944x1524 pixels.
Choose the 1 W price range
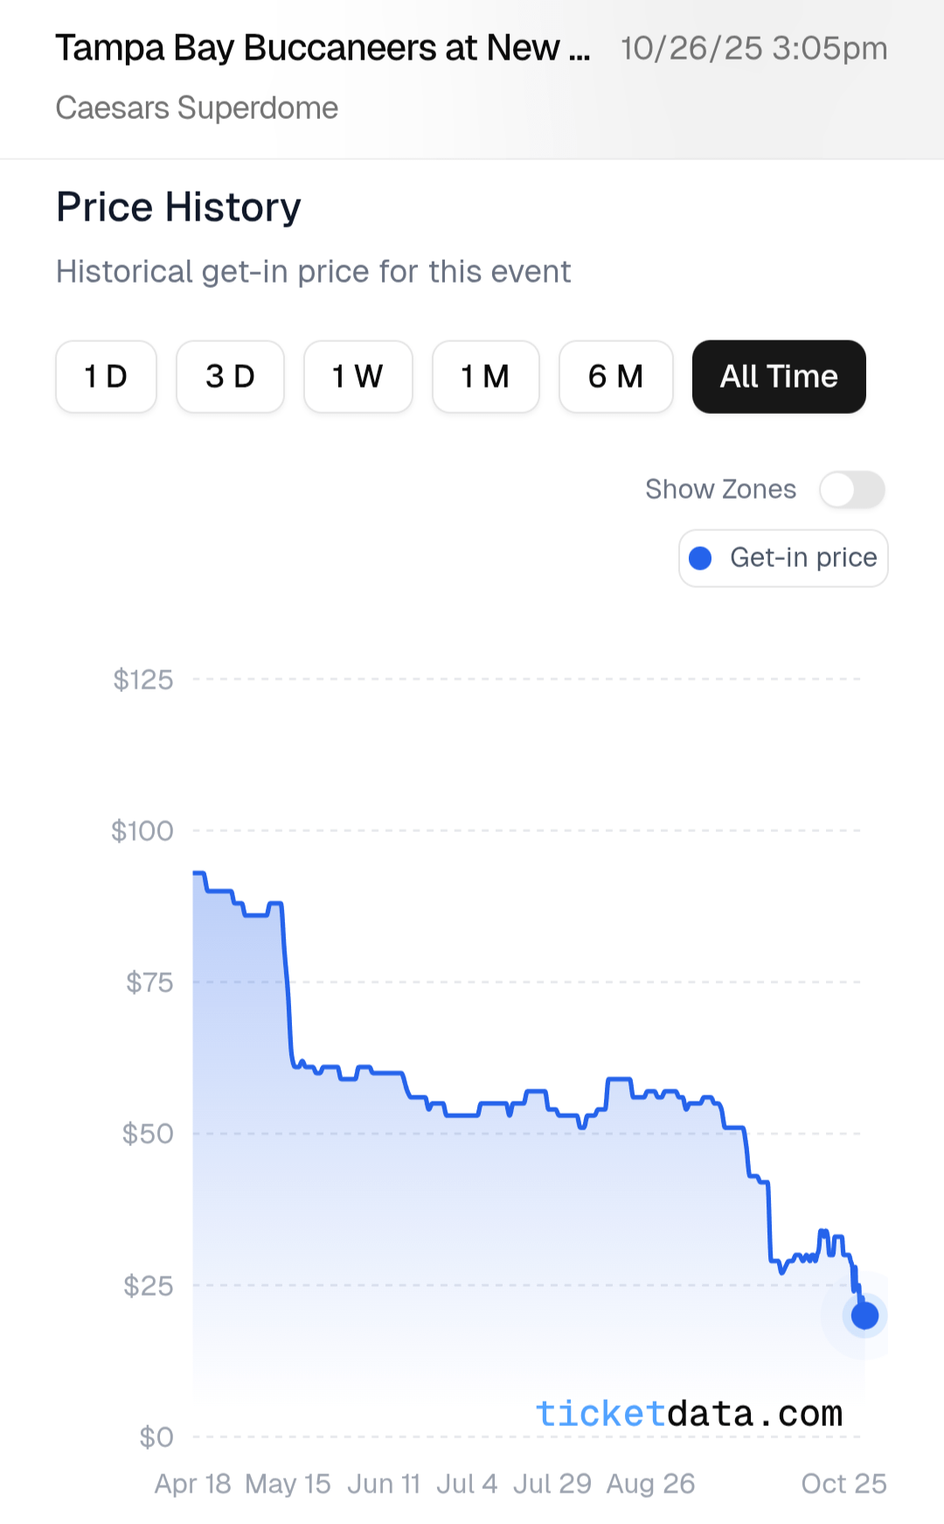coord(357,376)
